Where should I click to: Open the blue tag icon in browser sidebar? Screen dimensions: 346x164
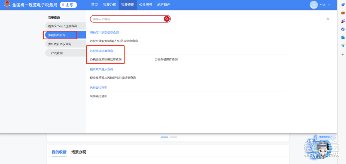[x=343, y=5]
